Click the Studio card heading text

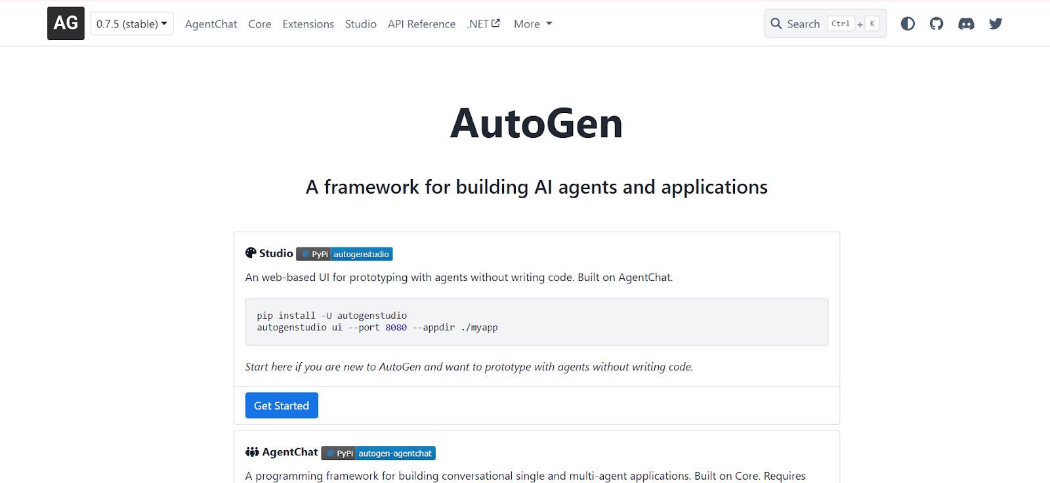click(x=276, y=253)
